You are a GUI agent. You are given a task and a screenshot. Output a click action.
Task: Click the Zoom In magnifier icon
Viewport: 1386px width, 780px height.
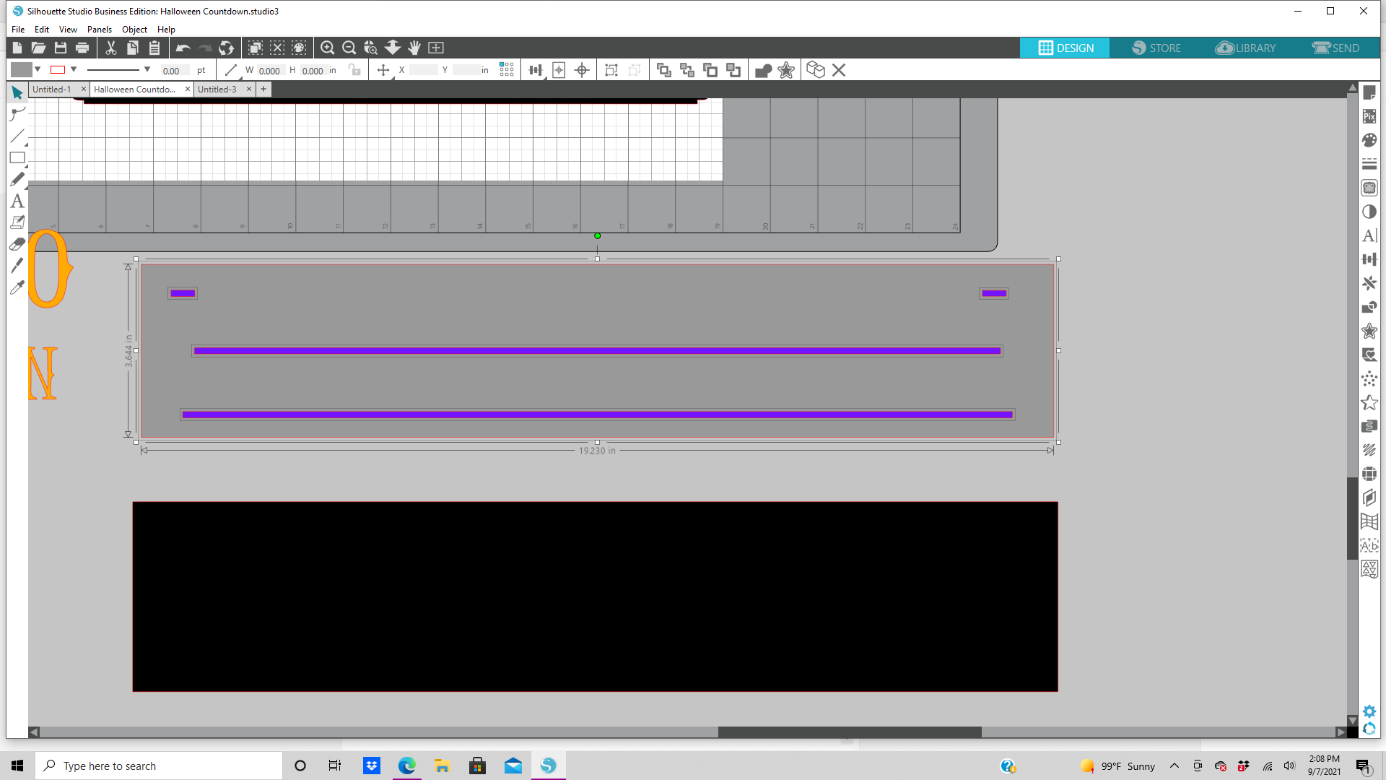point(327,48)
